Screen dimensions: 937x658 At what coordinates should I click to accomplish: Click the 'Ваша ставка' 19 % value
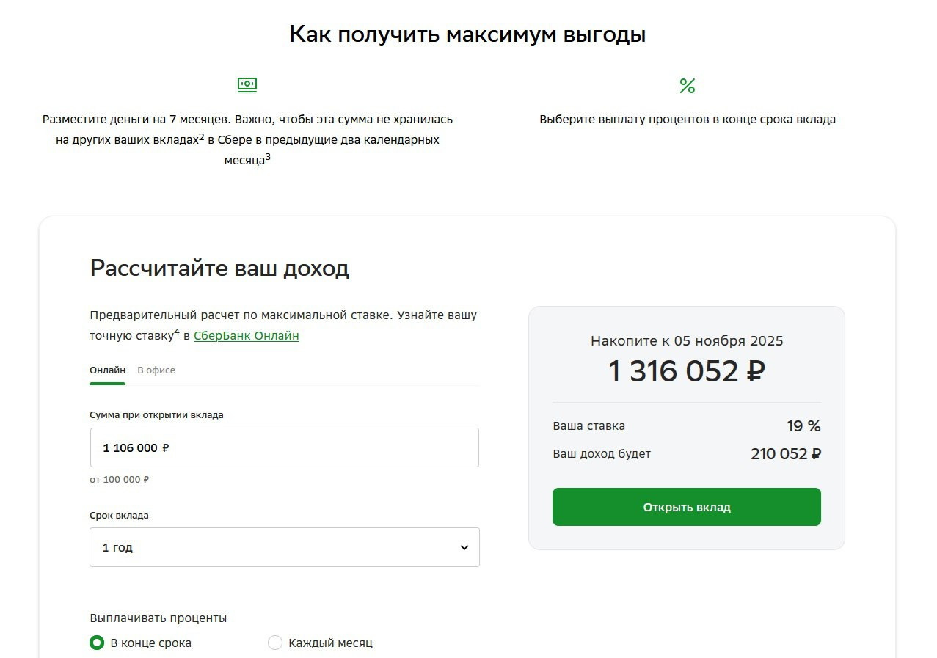point(803,426)
